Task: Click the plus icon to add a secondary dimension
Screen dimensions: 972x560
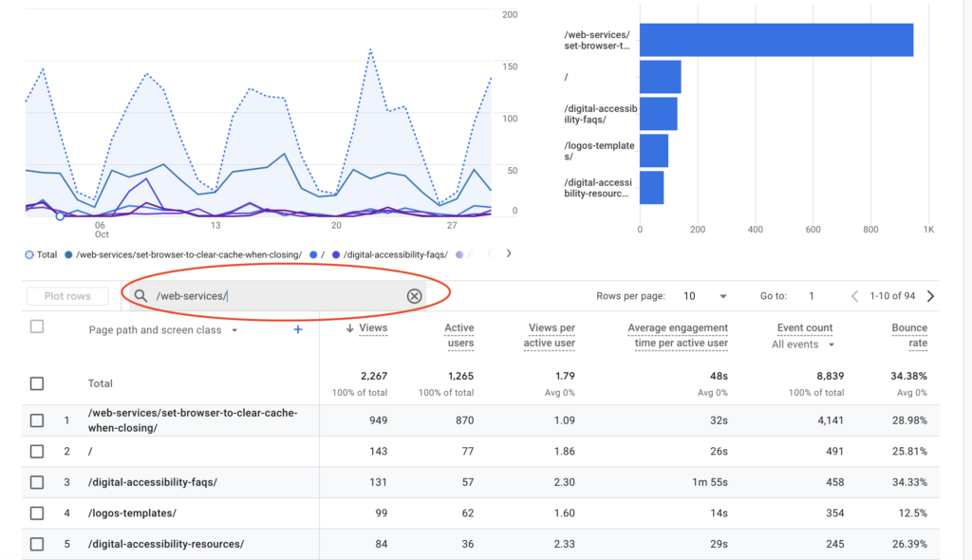Action: click(x=297, y=328)
